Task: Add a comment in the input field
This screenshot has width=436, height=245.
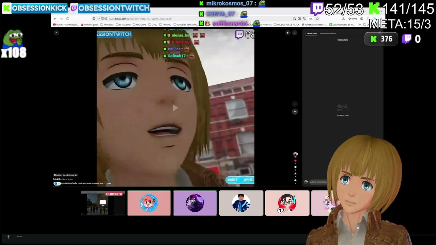Action: point(318,182)
